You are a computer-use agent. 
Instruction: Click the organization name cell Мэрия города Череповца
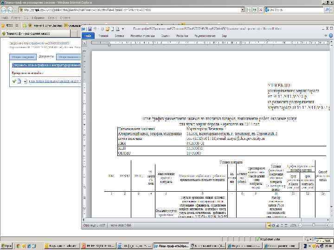205,129
